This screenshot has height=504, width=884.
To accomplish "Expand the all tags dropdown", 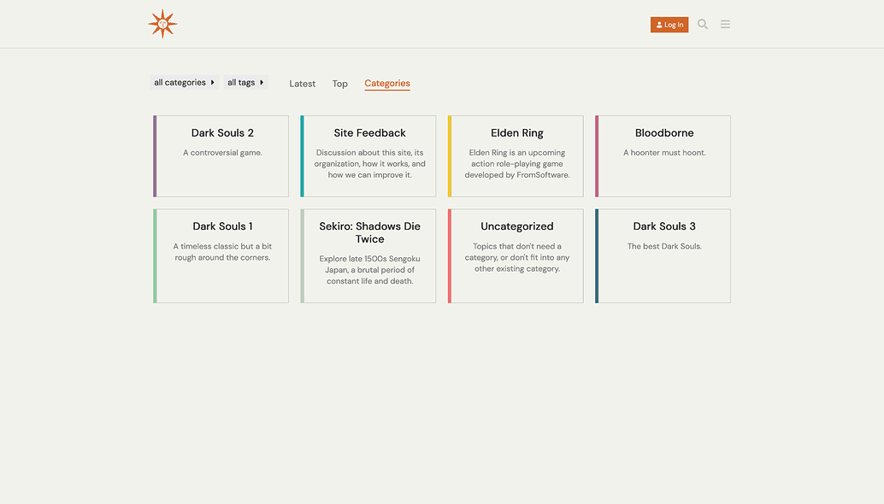I will (245, 83).
